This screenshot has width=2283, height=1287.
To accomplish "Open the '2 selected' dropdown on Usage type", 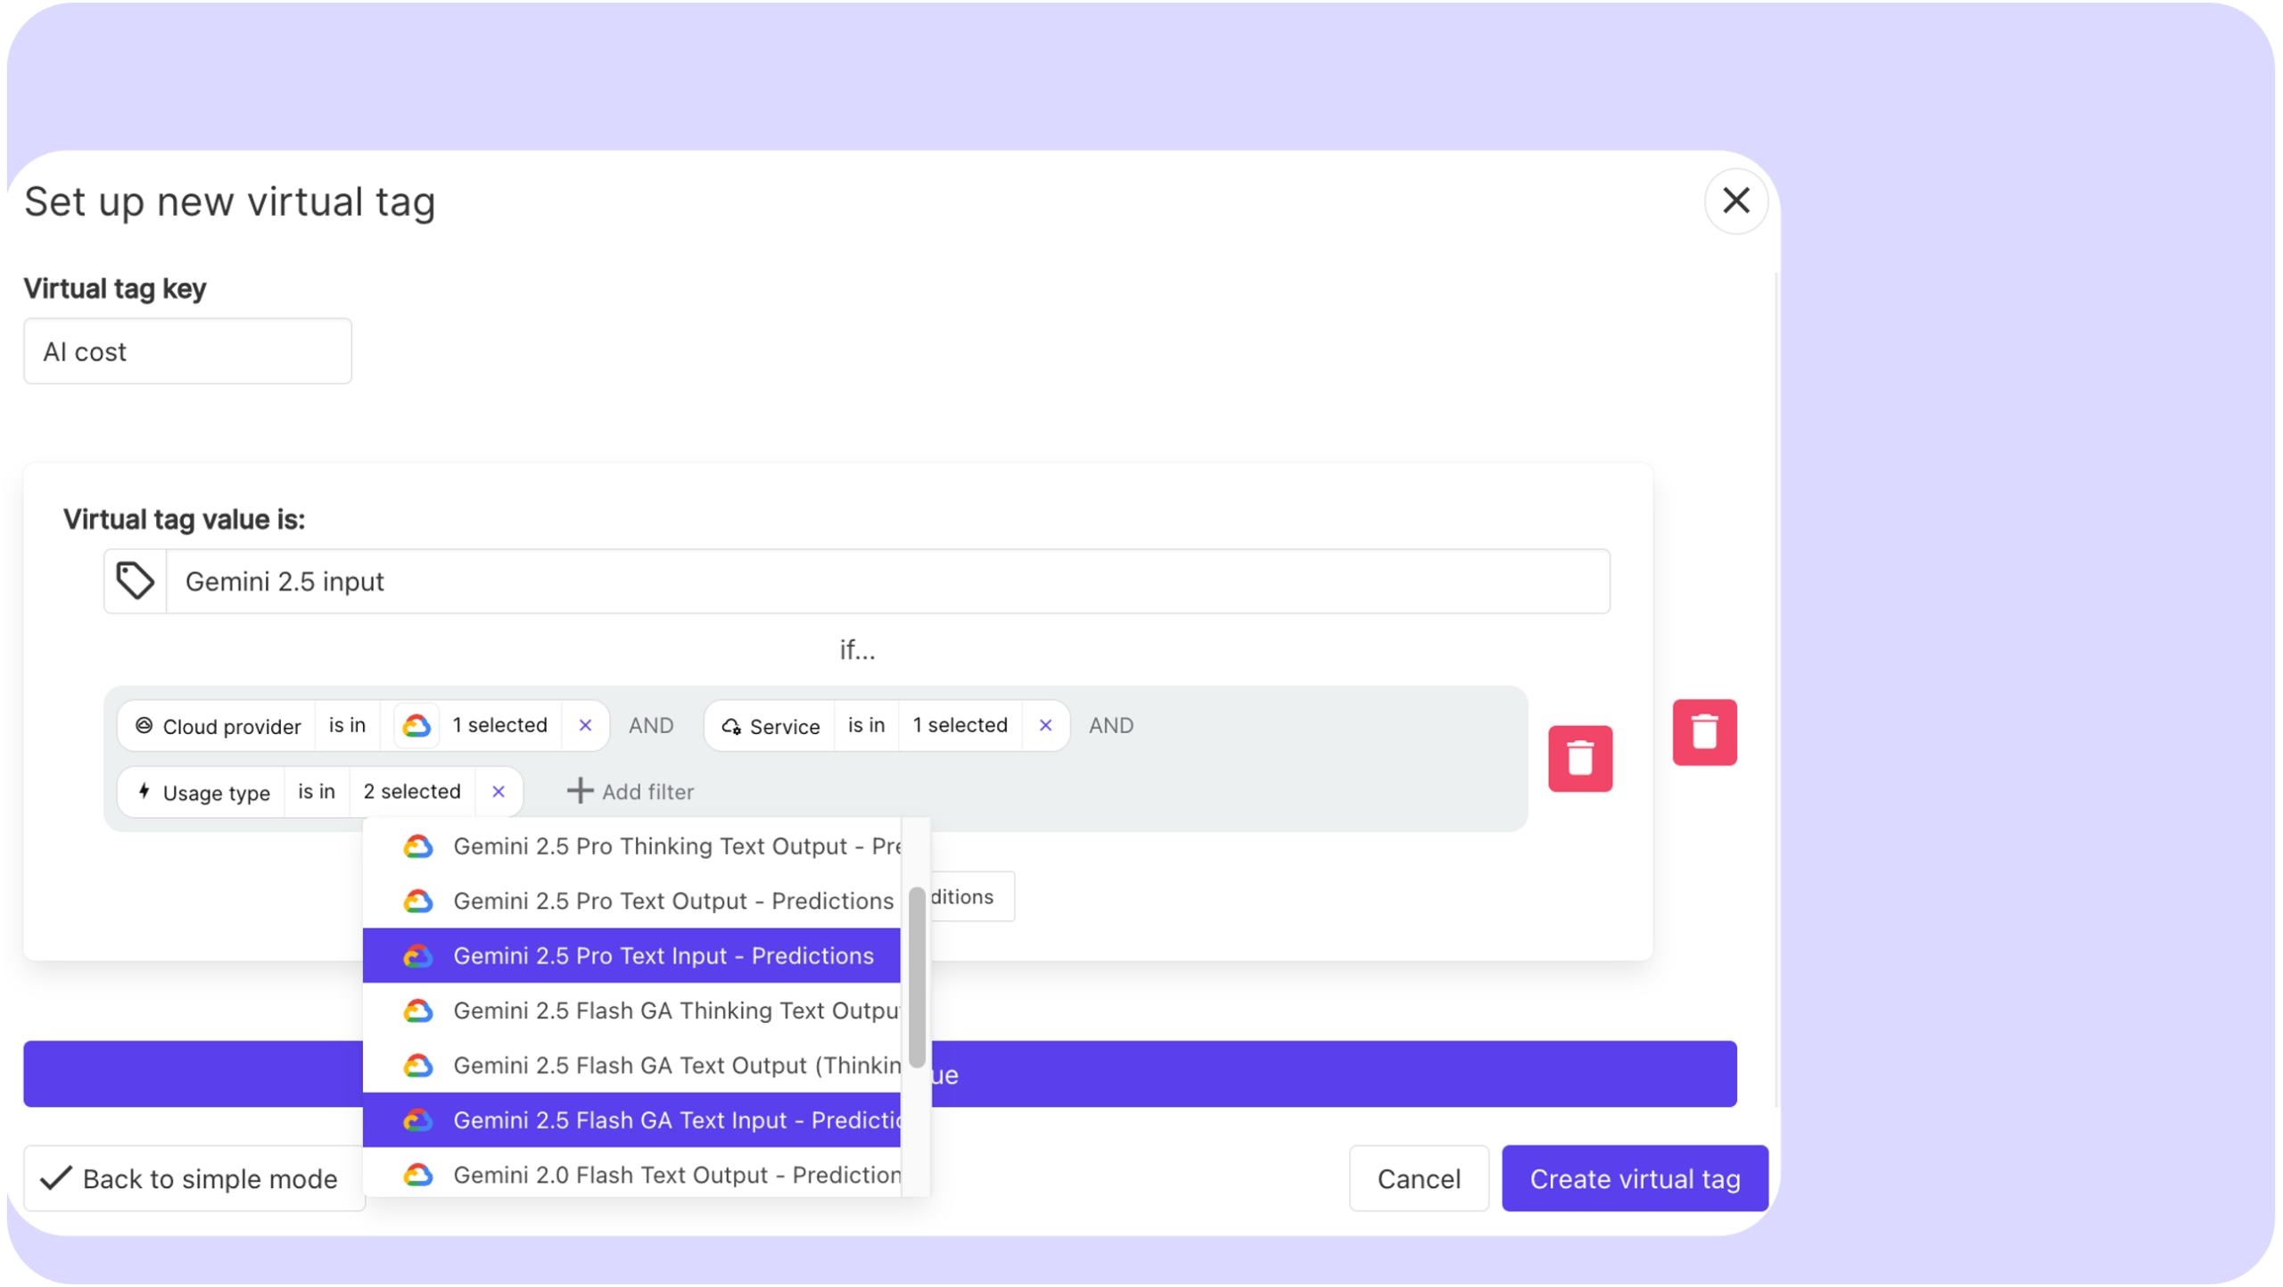I will click(411, 791).
